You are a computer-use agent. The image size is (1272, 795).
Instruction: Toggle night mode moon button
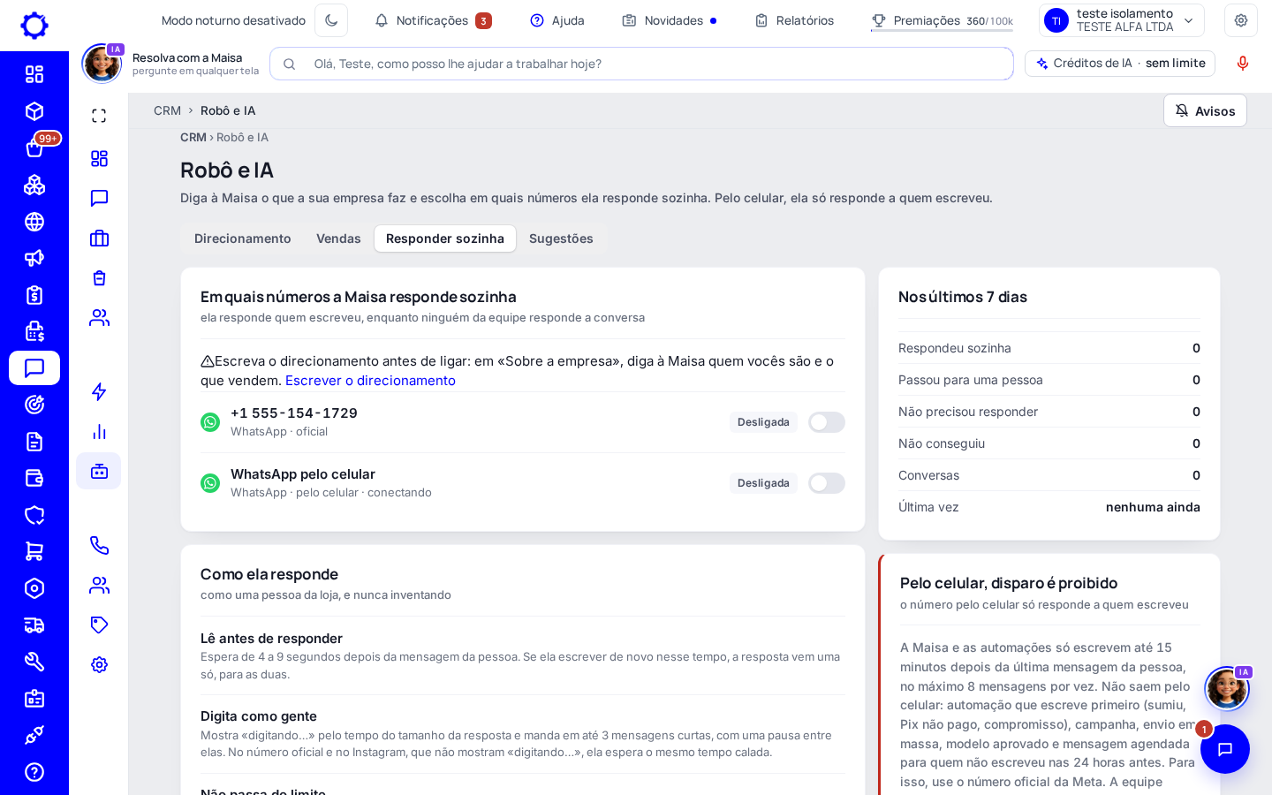coord(331,20)
